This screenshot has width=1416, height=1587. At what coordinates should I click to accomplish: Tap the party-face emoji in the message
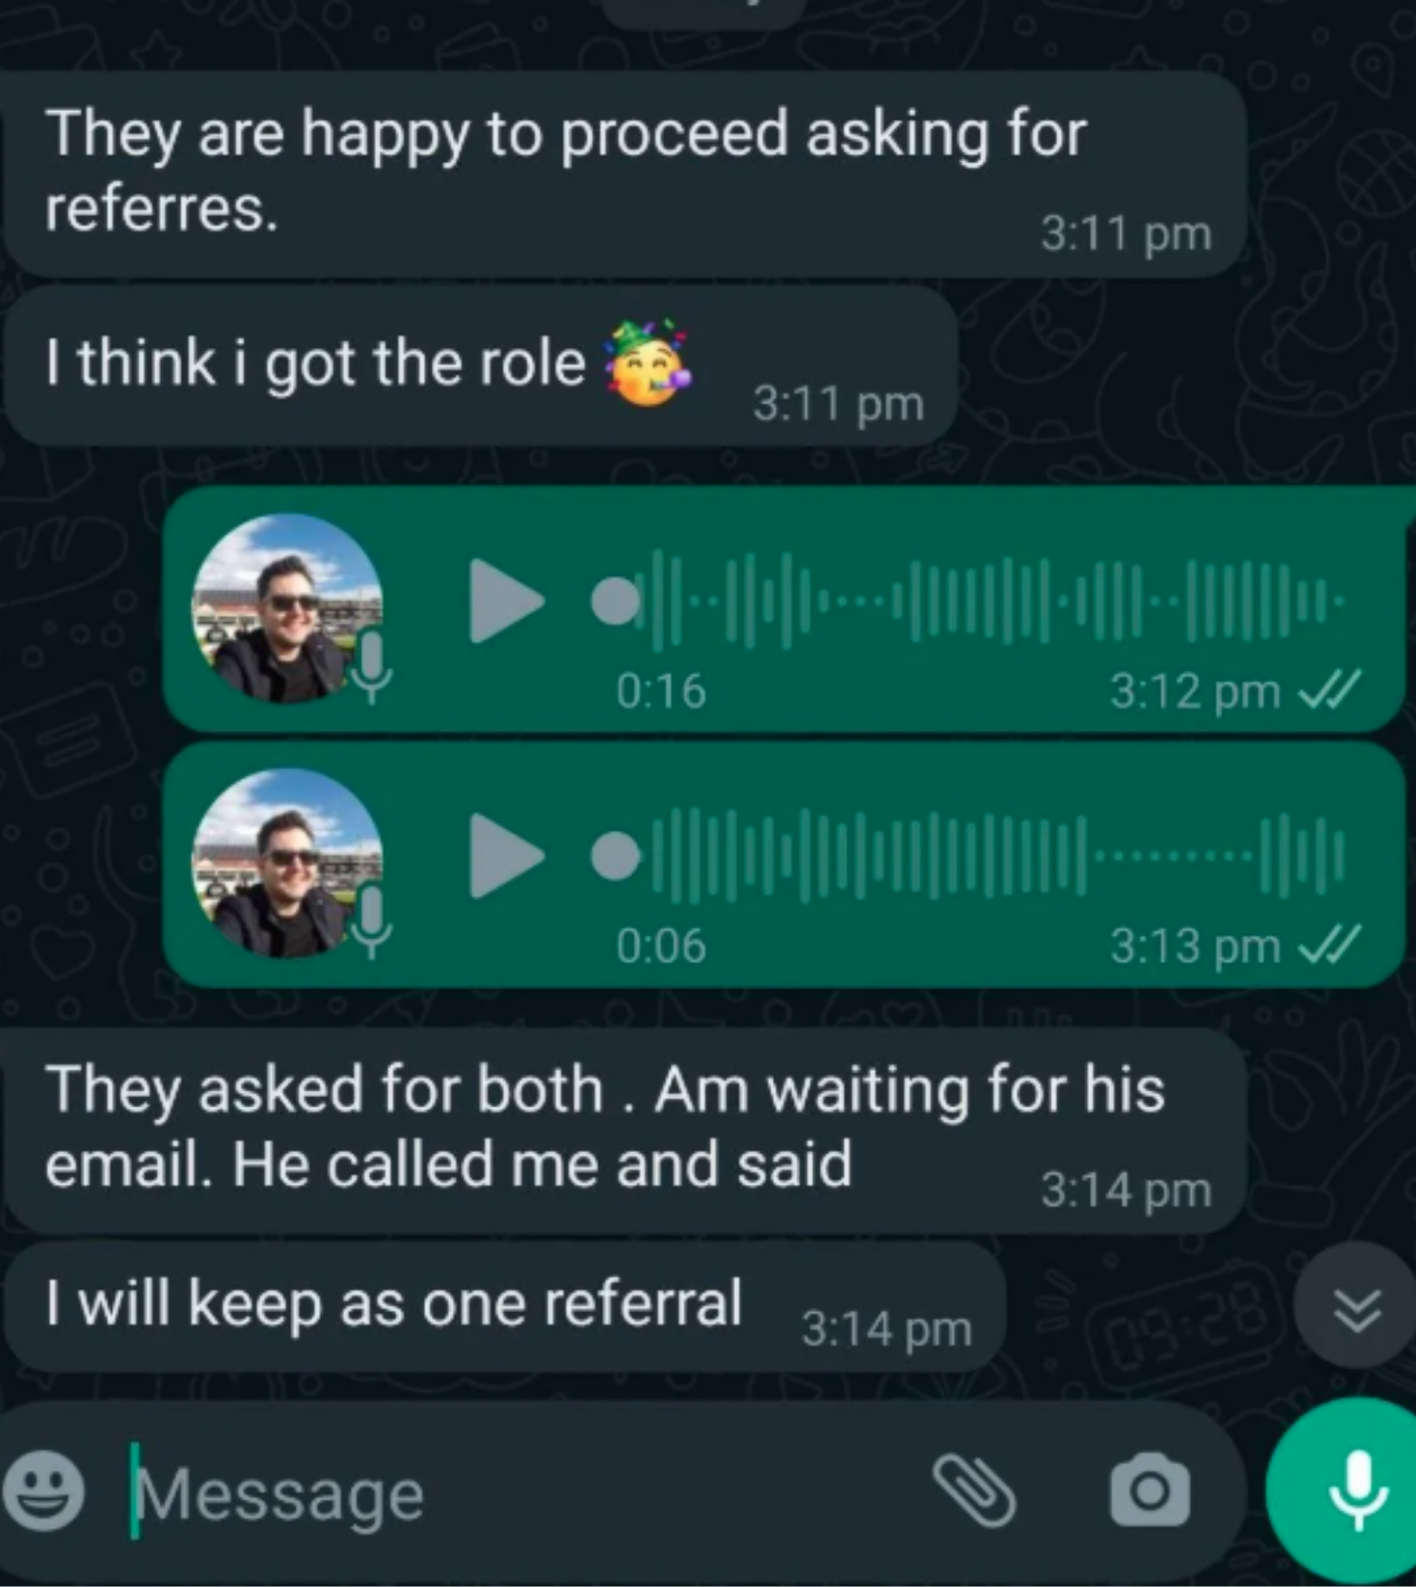pyautogui.click(x=647, y=363)
